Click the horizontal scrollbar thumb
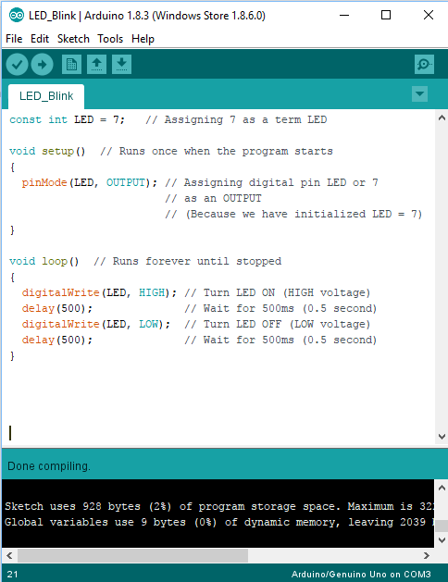The width and height of the screenshot is (448, 582). pos(133,556)
